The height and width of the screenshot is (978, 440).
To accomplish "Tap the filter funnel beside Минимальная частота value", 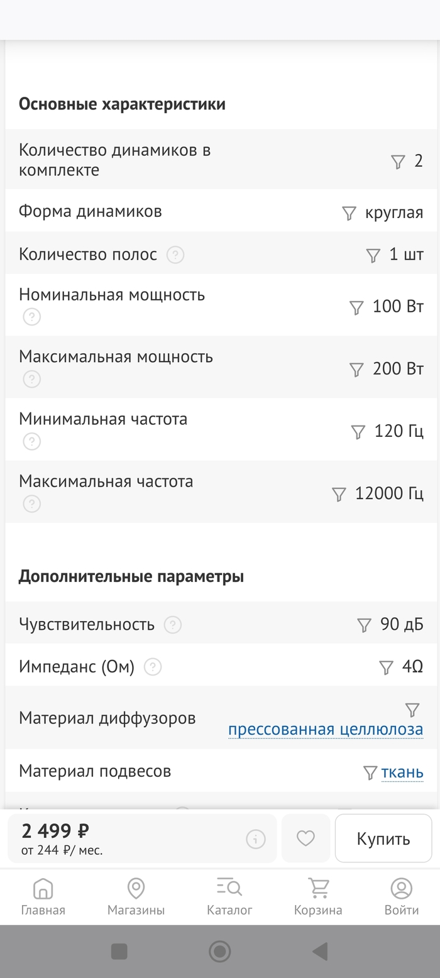I will coord(358,432).
